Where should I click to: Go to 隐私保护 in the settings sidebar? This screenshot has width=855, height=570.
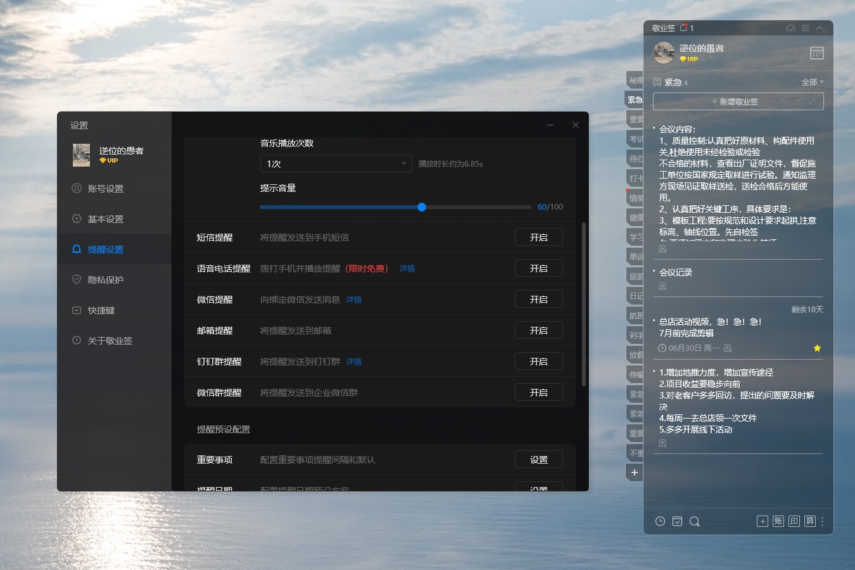tap(114, 280)
